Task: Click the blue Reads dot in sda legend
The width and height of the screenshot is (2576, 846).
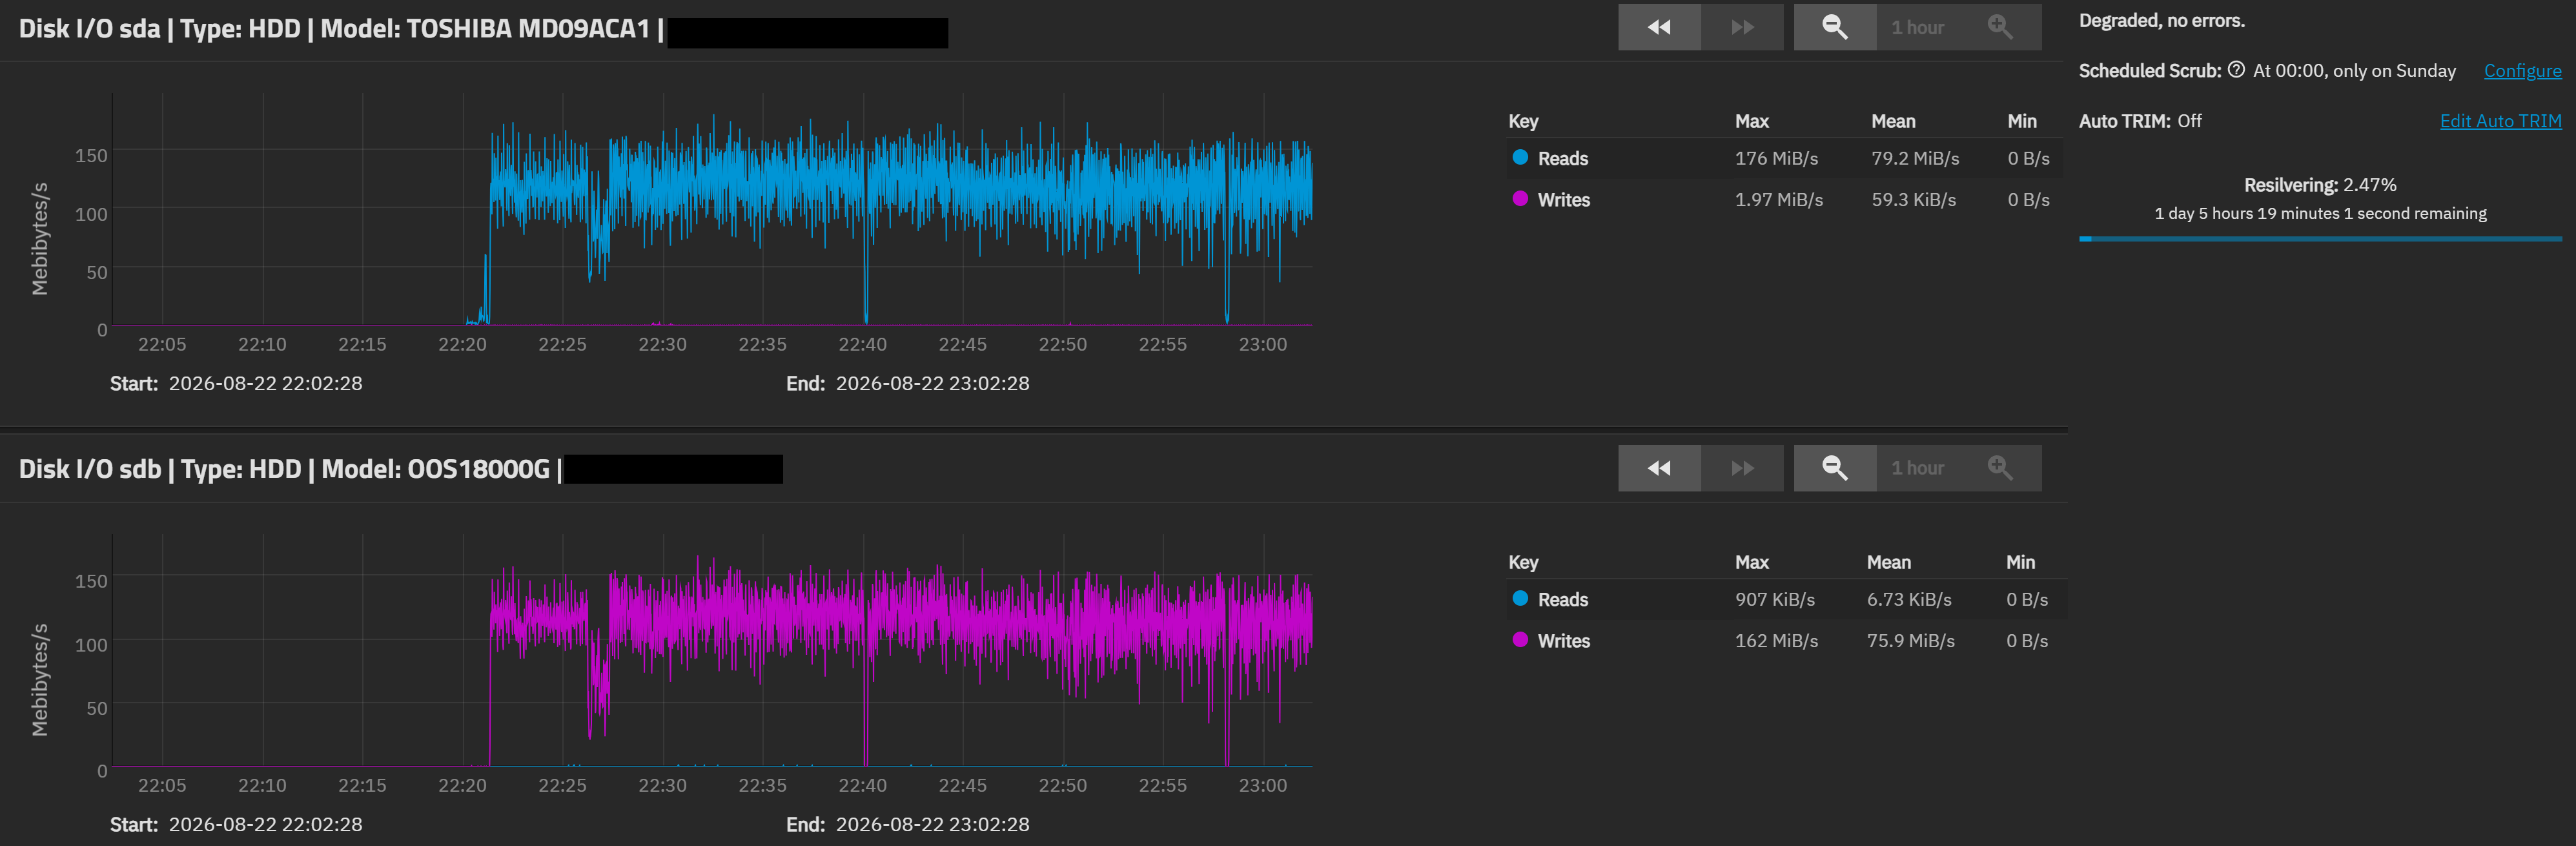Action: click(1520, 157)
